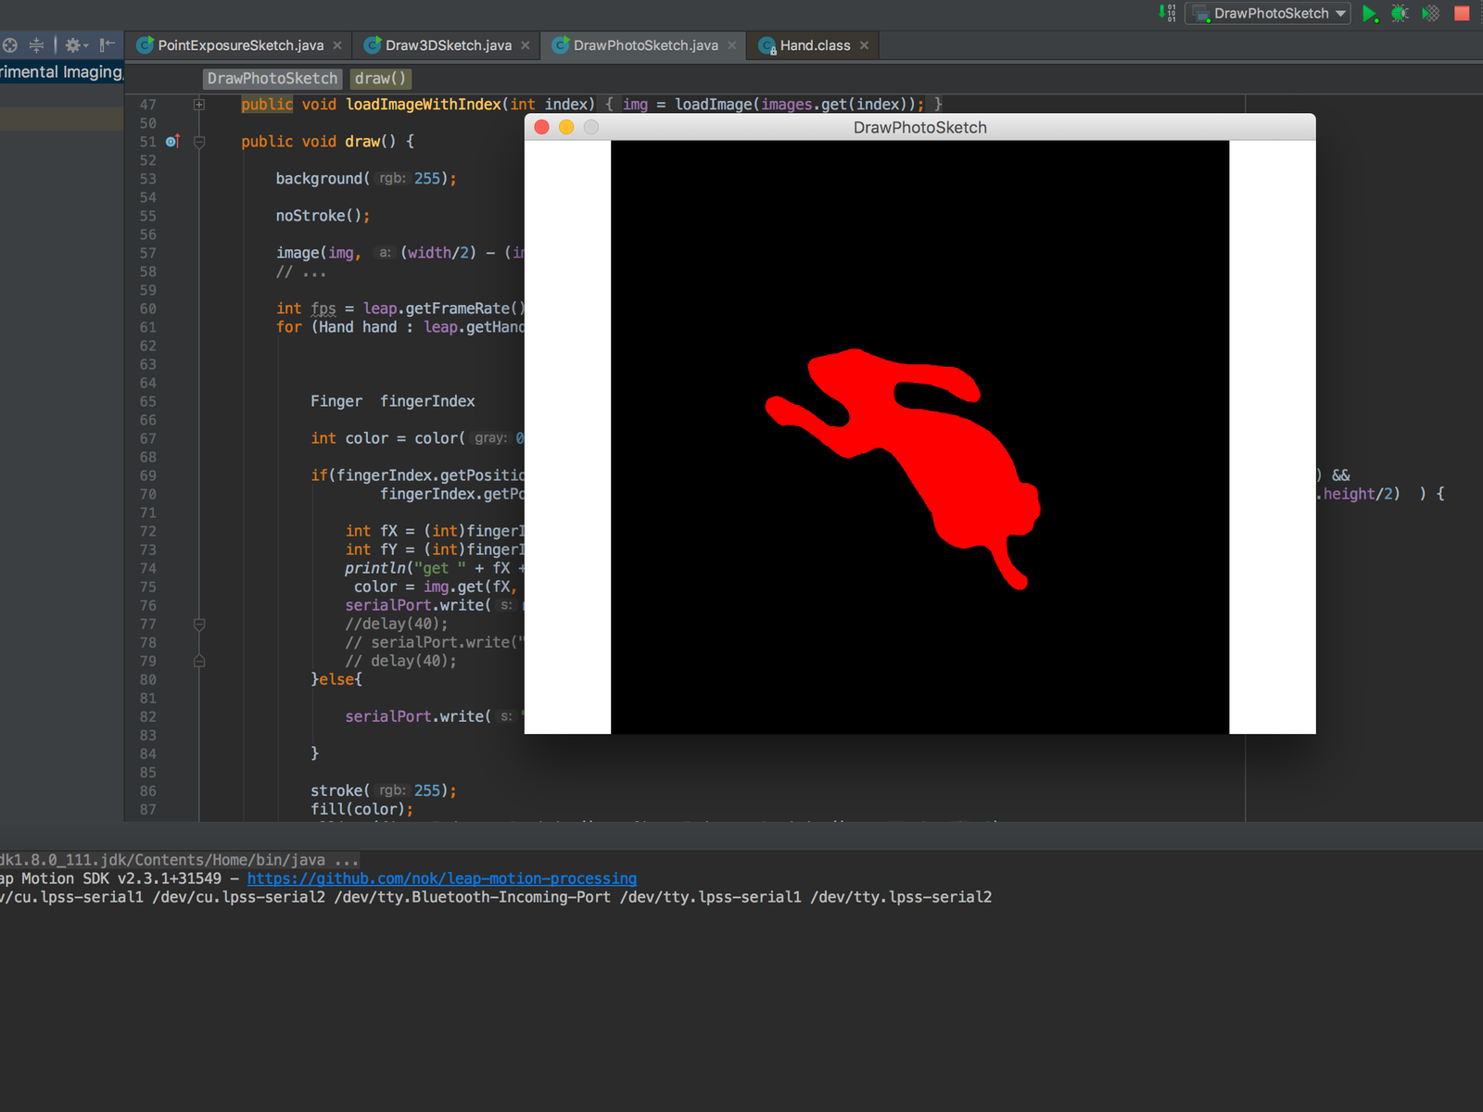Open the leap-motion-processing GitHub link
Screen dimensions: 1483x1112
tap(442, 878)
